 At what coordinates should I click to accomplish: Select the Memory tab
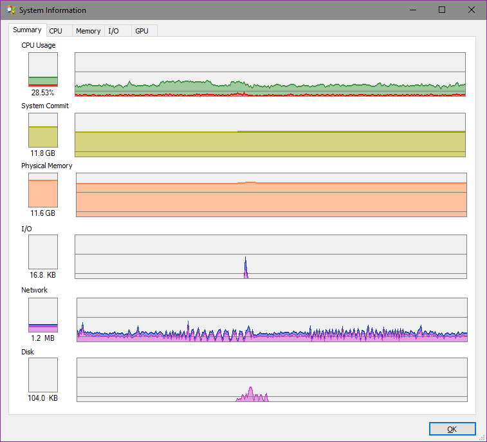pyautogui.click(x=88, y=31)
